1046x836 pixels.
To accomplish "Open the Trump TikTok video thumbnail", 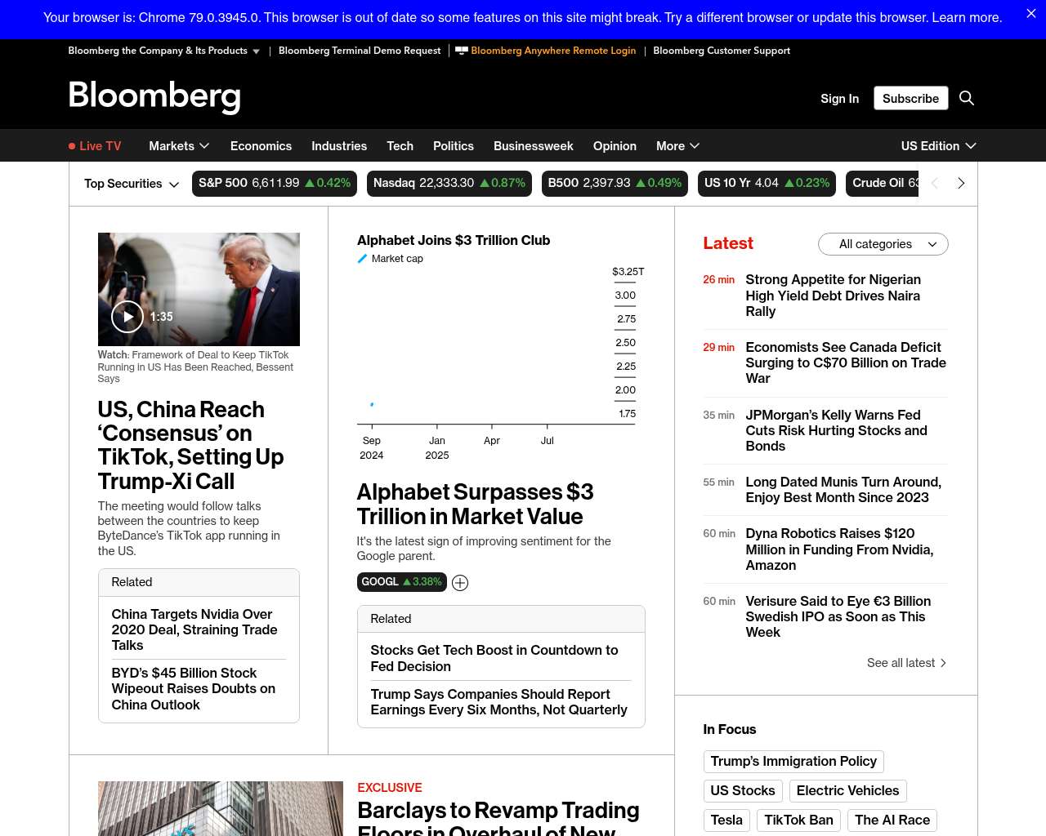I will click(x=199, y=289).
